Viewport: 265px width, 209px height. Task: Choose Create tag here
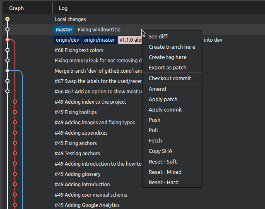pyautogui.click(x=172, y=57)
